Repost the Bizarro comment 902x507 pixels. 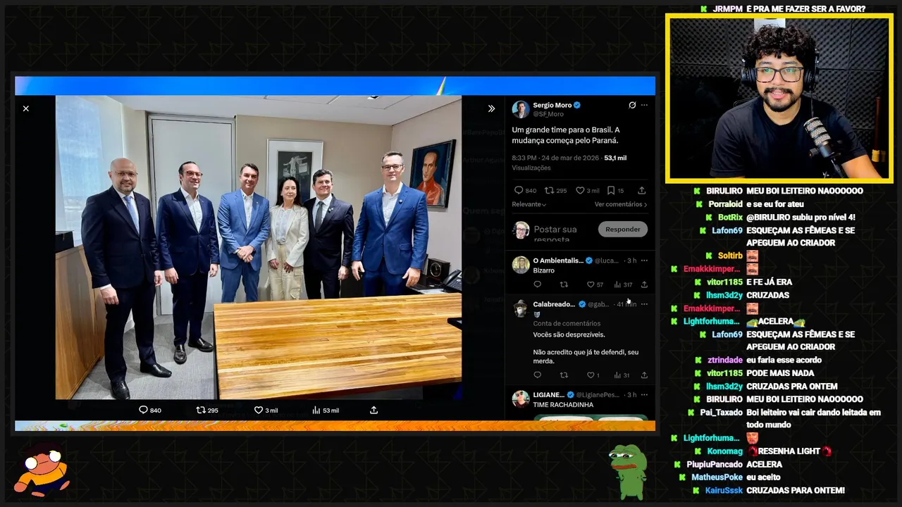564,284
